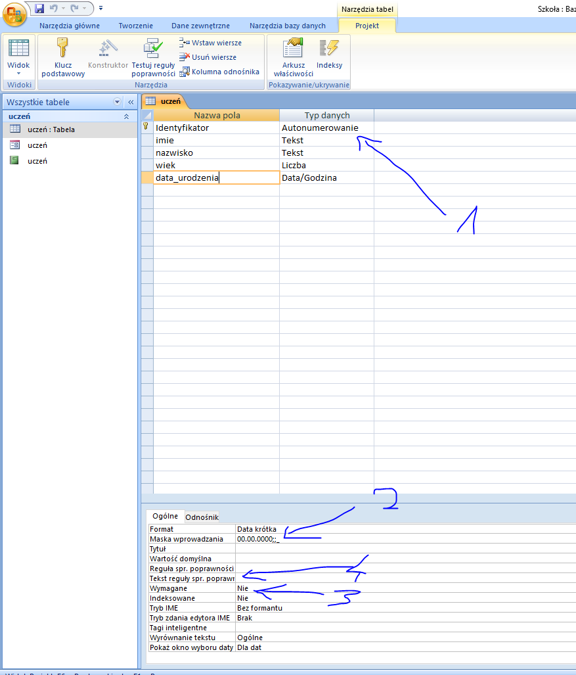This screenshot has height=675, width=576.
Task: Select the row selector for Identyfikator
Action: point(147,128)
